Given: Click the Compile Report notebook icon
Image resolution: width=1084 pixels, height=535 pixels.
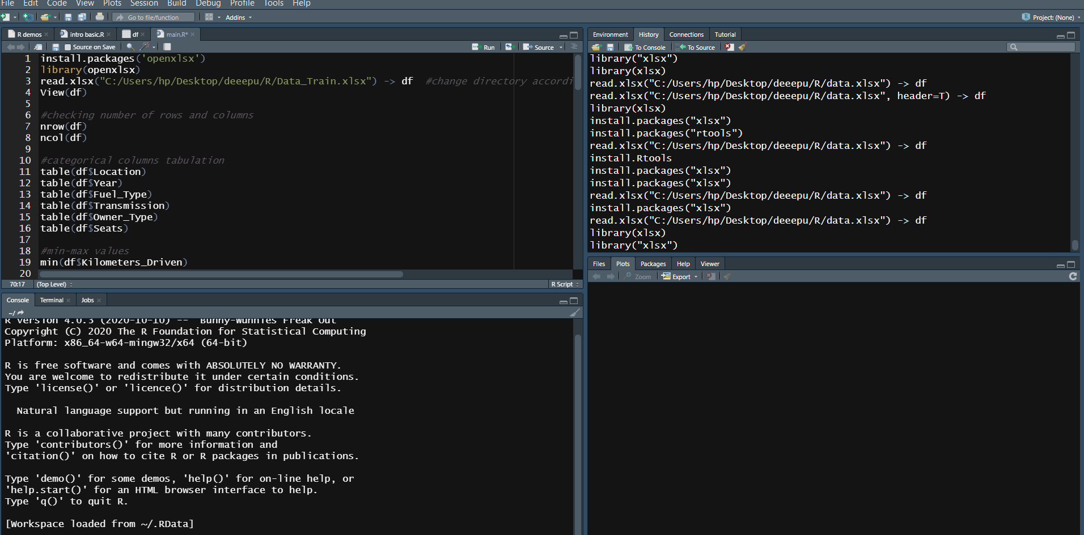Looking at the screenshot, I should pyautogui.click(x=167, y=47).
